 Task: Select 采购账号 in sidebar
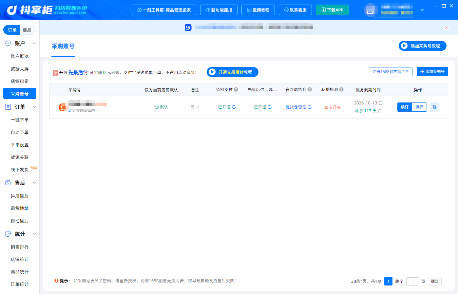20,93
